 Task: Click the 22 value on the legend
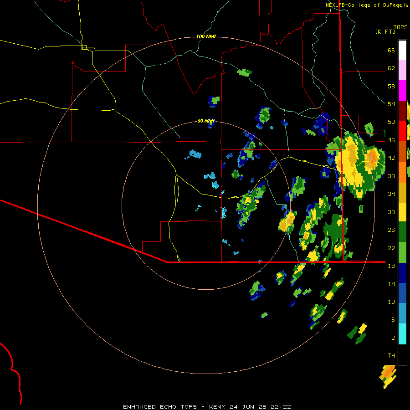391,248
